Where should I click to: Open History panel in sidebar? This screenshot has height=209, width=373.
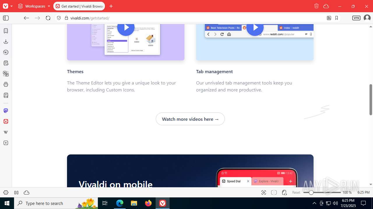pyautogui.click(x=6, y=52)
